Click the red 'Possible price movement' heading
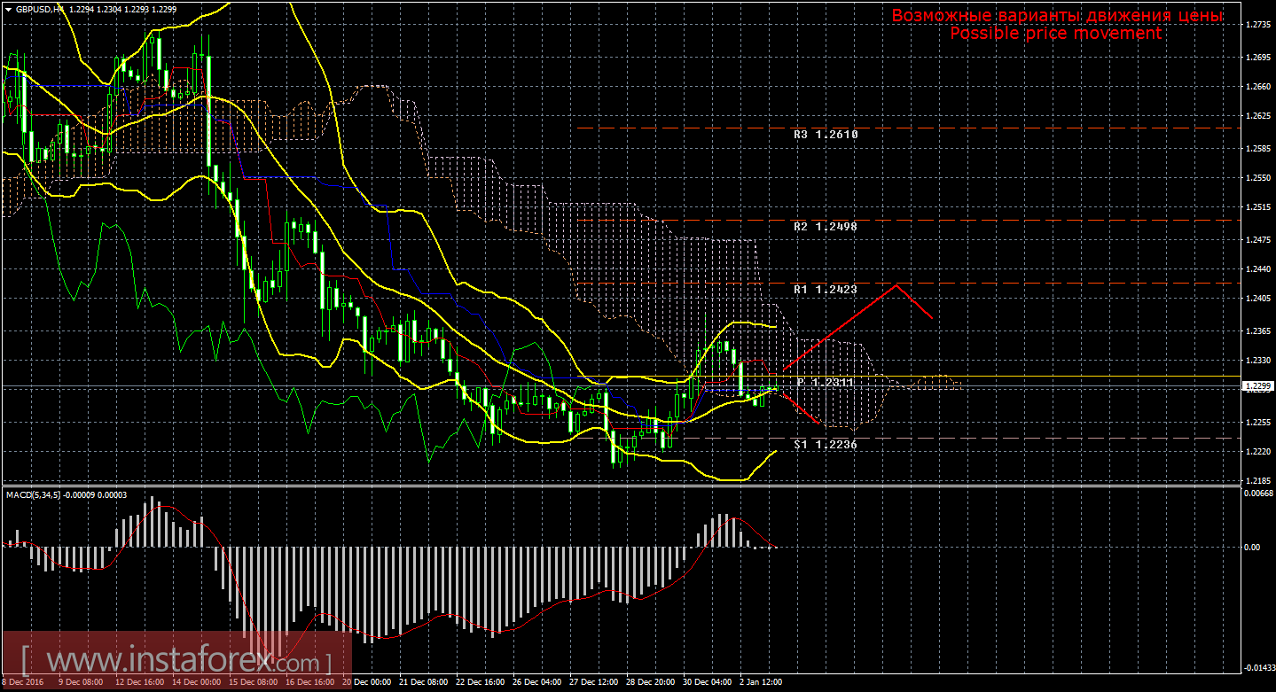This screenshot has width=1276, height=692. point(1055,34)
